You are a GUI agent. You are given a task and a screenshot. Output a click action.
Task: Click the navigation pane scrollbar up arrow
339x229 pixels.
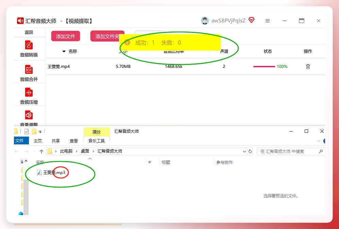(26, 161)
